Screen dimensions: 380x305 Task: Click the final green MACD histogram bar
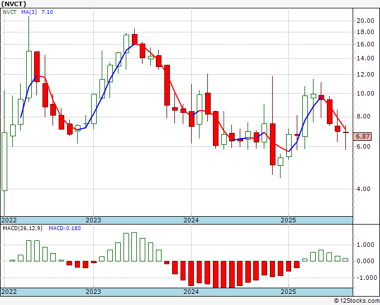tap(345, 260)
